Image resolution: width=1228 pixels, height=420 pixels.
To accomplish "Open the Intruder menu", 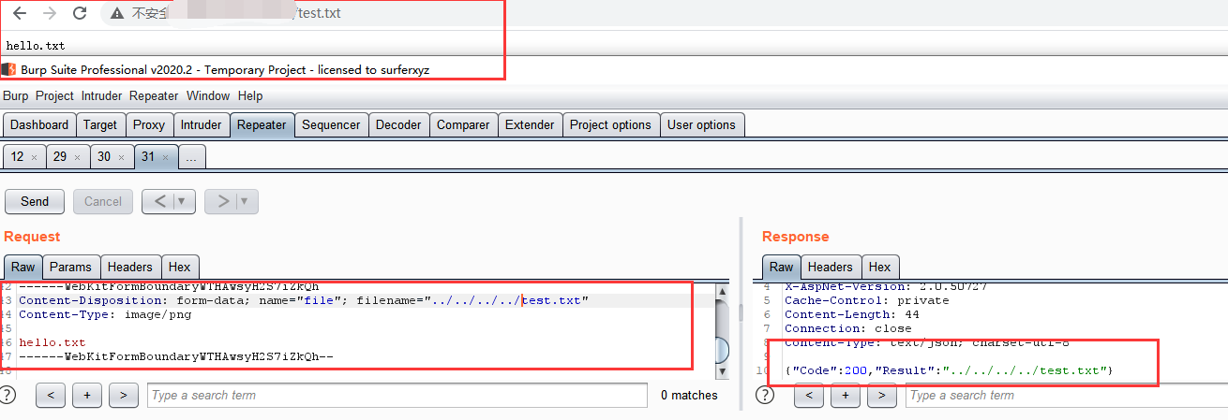I will click(x=101, y=95).
